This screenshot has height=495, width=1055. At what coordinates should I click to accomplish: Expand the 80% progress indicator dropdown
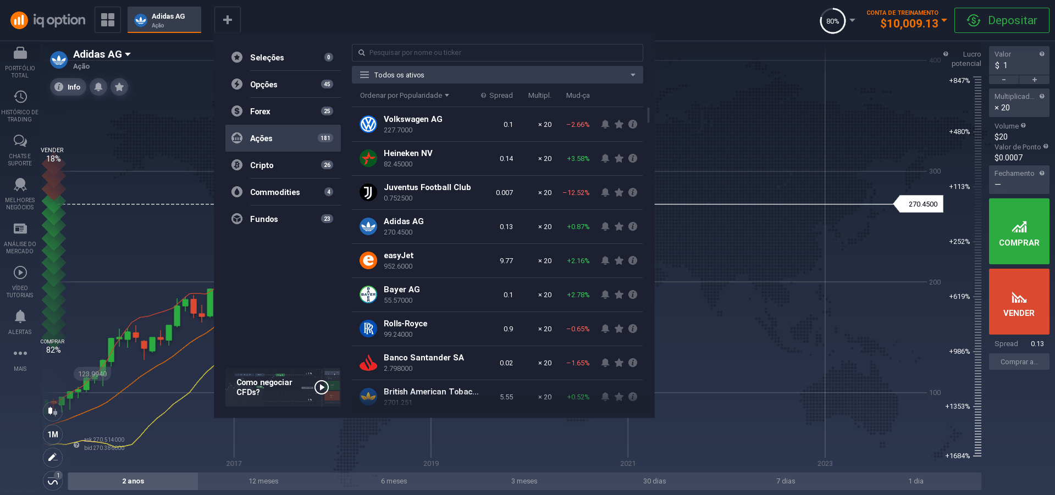click(x=852, y=20)
